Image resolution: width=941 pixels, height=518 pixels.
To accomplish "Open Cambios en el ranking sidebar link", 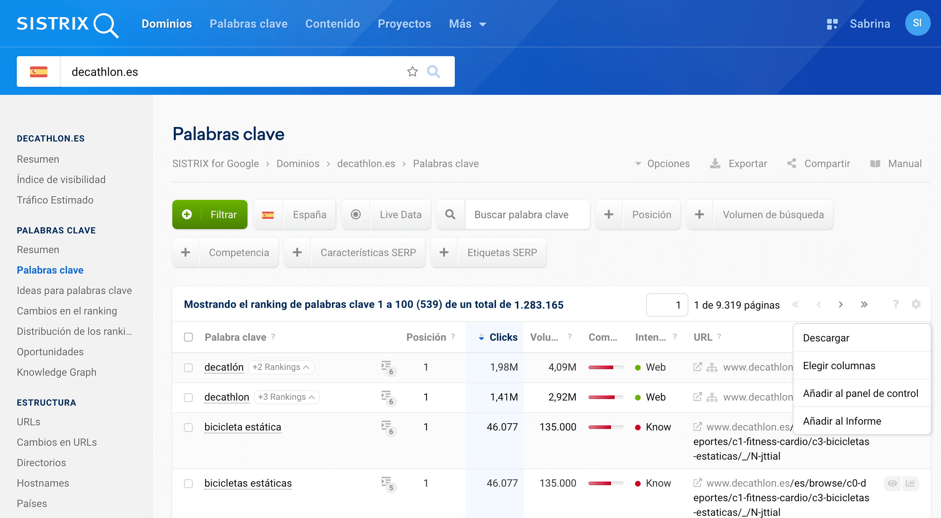I will pyautogui.click(x=67, y=311).
